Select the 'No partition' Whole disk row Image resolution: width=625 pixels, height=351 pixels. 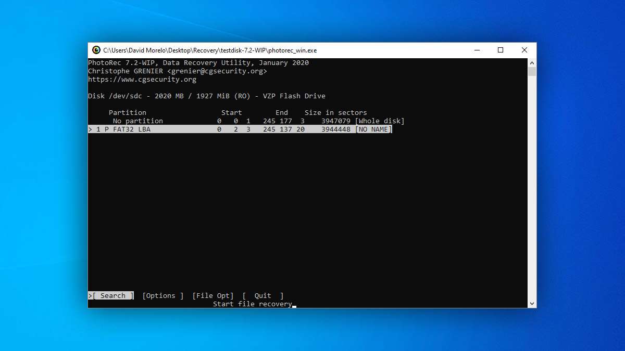click(x=246, y=121)
